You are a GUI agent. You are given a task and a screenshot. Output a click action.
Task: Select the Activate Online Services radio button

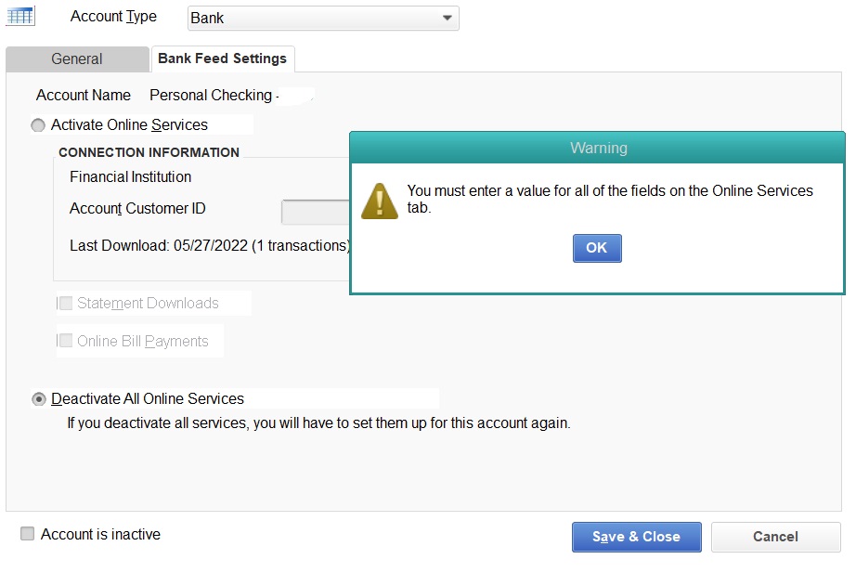(x=38, y=124)
